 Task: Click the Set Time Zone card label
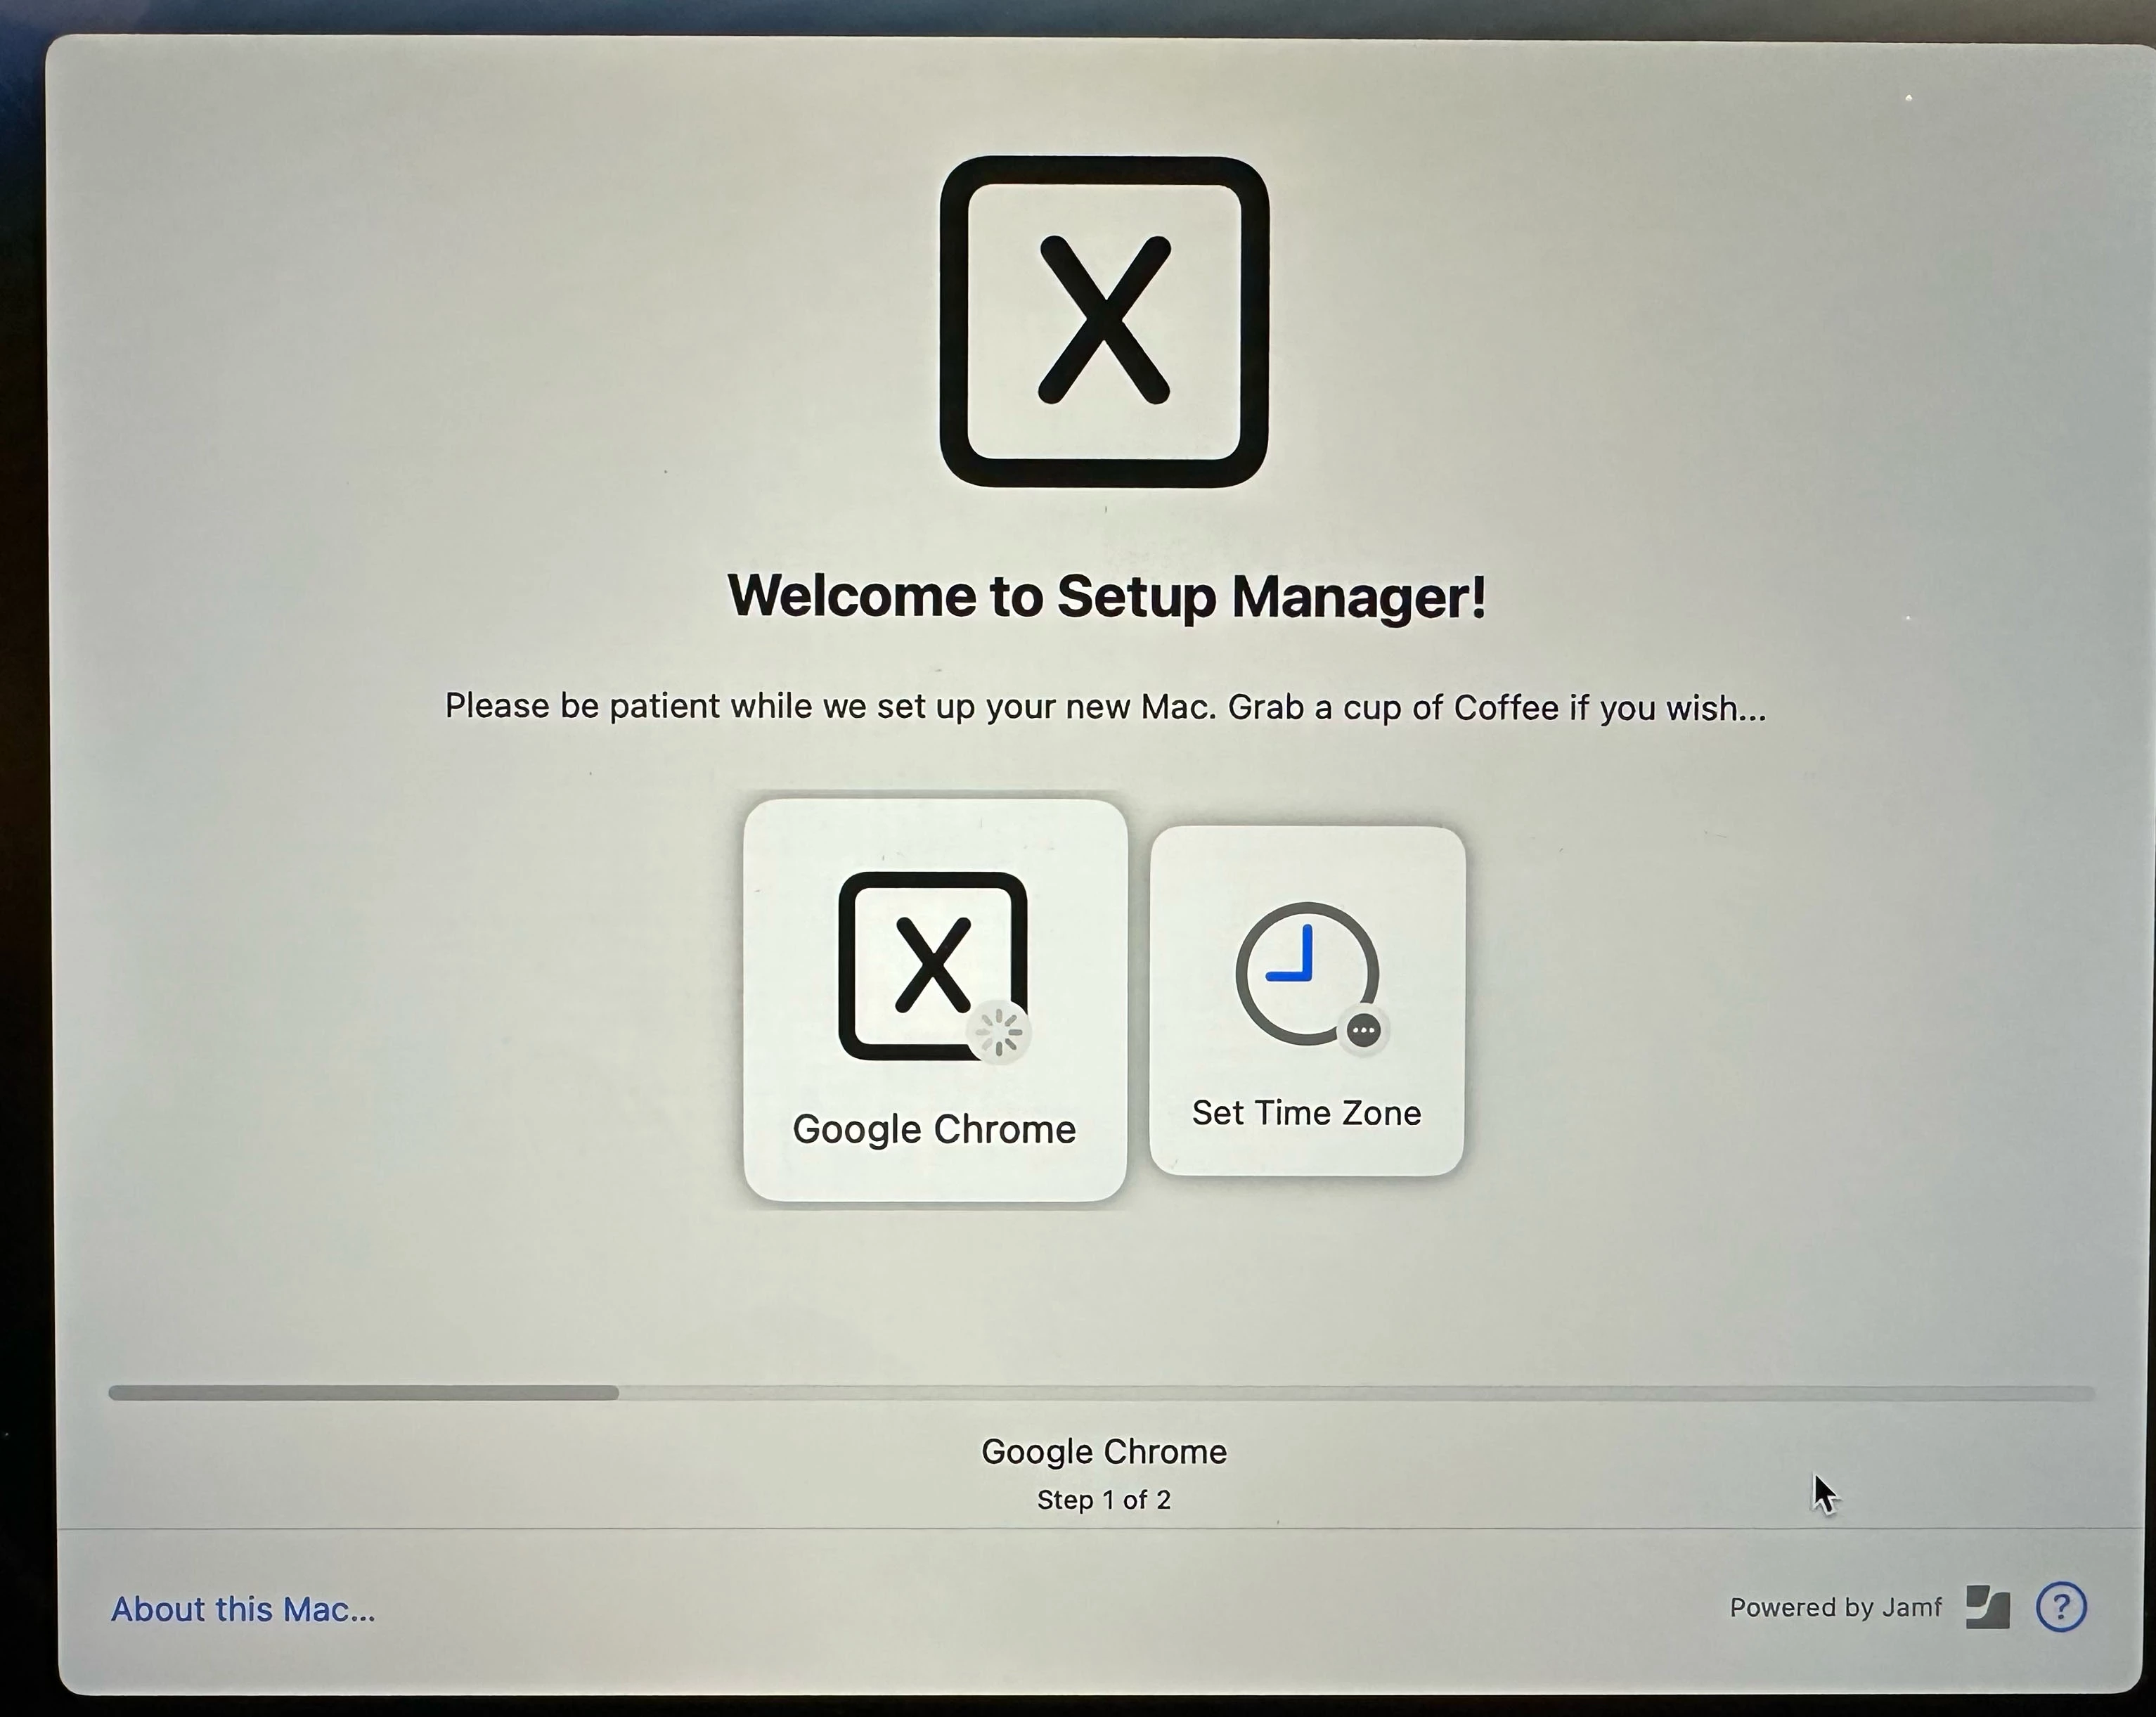(1306, 1113)
